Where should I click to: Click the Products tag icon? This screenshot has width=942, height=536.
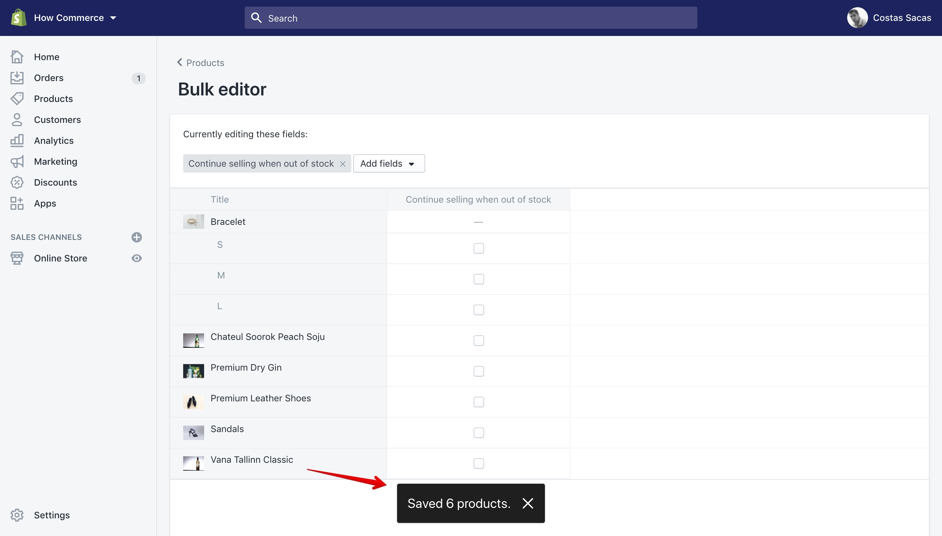pyautogui.click(x=17, y=99)
